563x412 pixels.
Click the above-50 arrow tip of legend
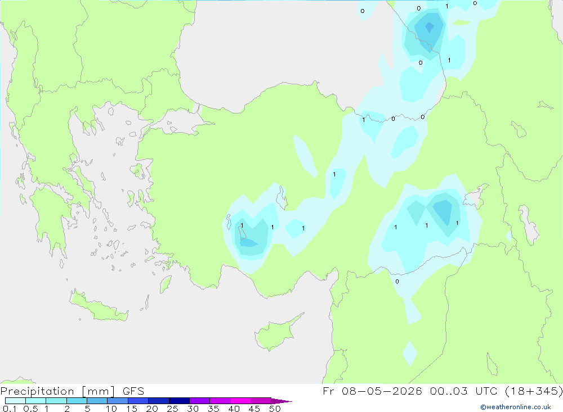[281, 401]
